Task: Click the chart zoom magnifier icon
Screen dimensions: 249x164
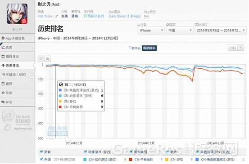Action: [48, 59]
